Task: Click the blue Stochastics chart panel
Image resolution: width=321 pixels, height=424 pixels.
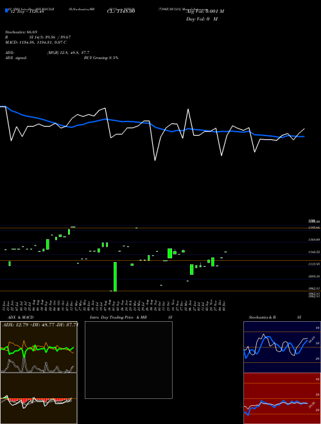Action: pyautogui.click(x=282, y=347)
